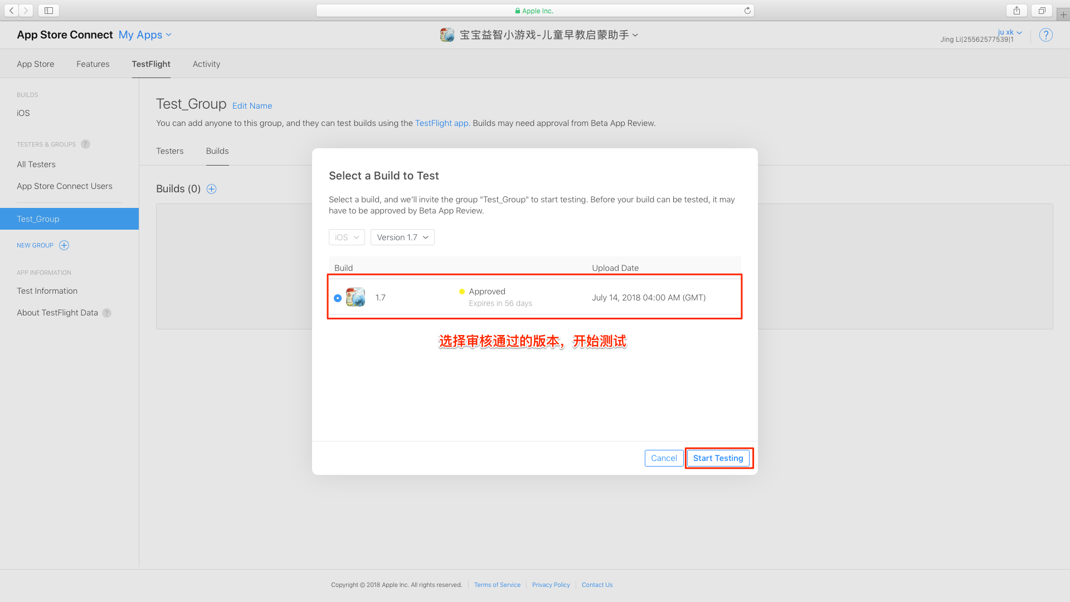The height and width of the screenshot is (602, 1070).
Task: Open the My Apps dropdown
Action: pos(145,35)
